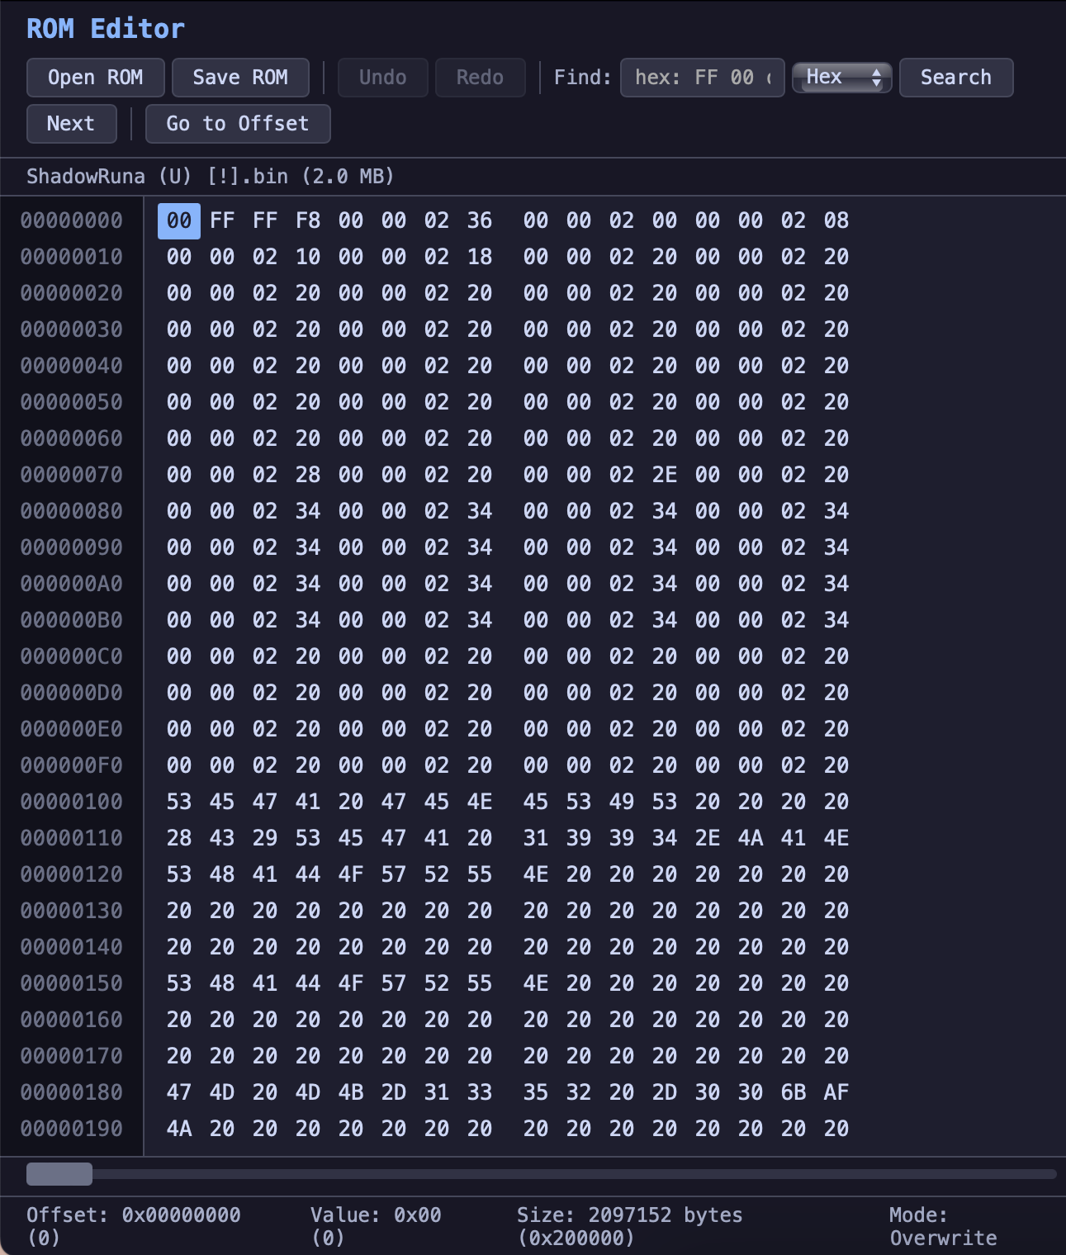Image resolution: width=1066 pixels, height=1255 pixels.
Task: Click offset label 00000180
Action: (72, 1092)
